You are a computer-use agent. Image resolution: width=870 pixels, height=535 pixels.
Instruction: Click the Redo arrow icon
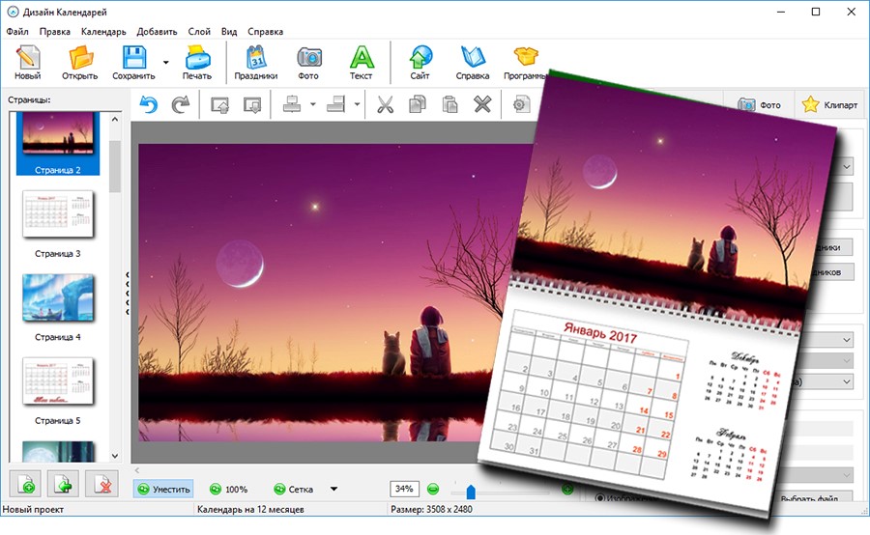180,104
